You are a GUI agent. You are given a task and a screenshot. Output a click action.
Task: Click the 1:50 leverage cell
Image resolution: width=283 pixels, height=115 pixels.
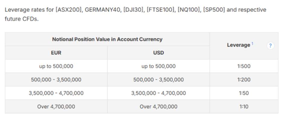[x=244, y=93]
